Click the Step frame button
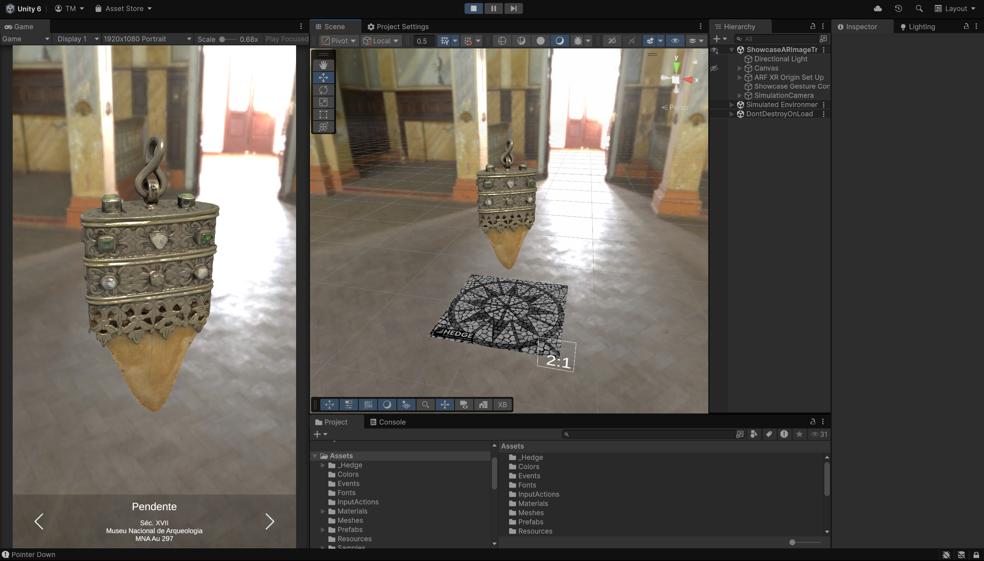The height and width of the screenshot is (561, 984). pyautogui.click(x=513, y=8)
